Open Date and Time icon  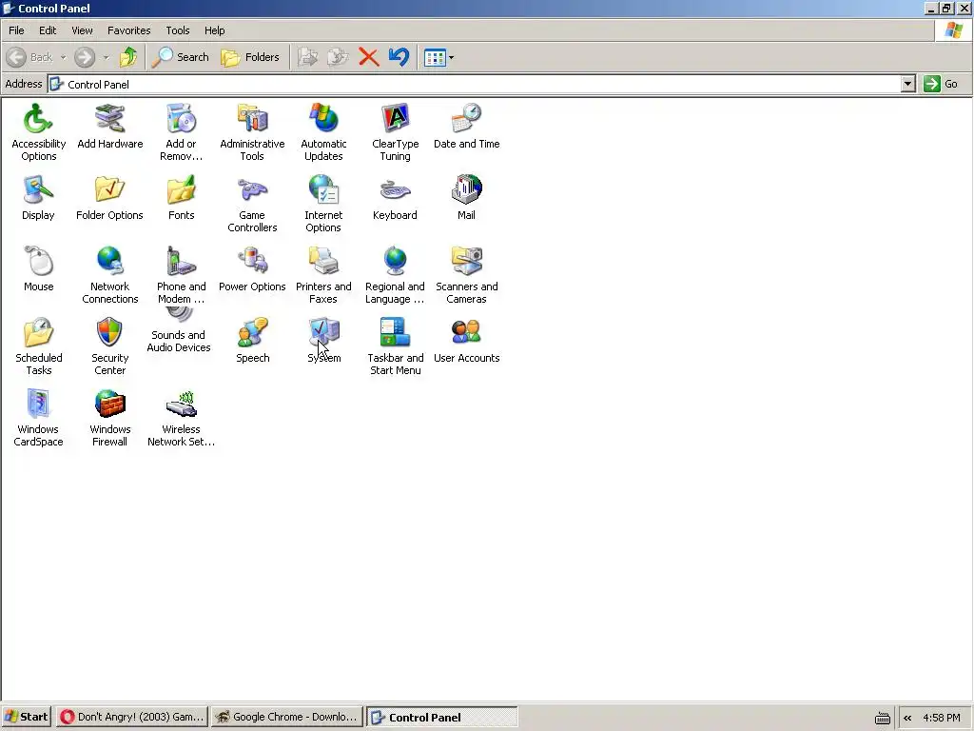466,118
